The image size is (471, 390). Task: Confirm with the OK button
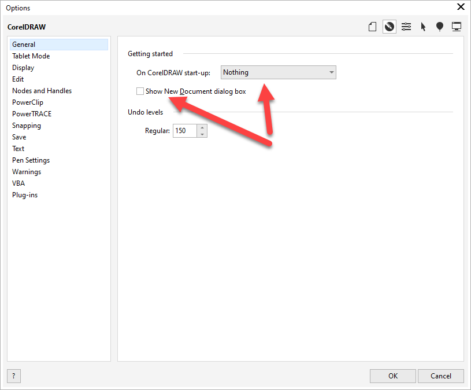(393, 376)
